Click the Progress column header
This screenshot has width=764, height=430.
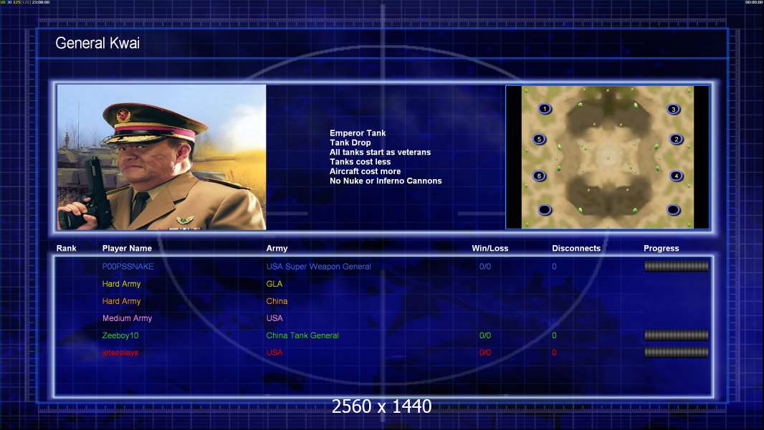662,249
